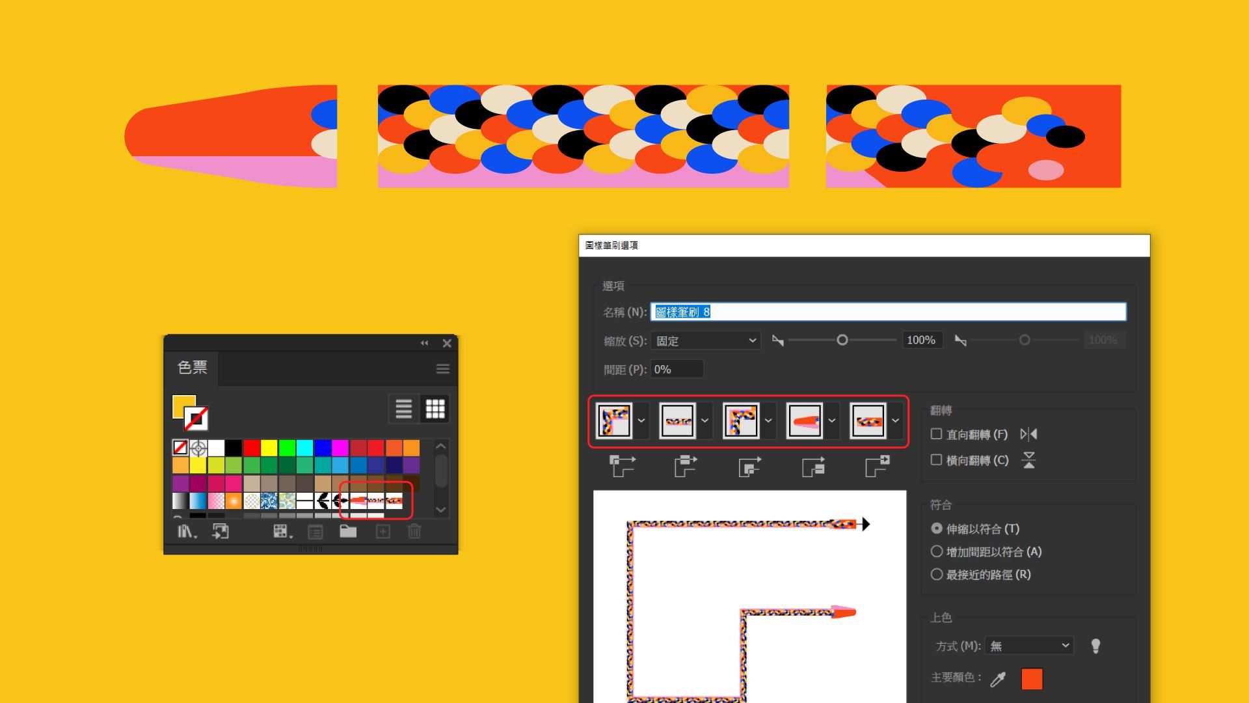Viewport: 1249px width, 703px height.
Task: Switch swatches panel to list view
Action: click(x=403, y=409)
